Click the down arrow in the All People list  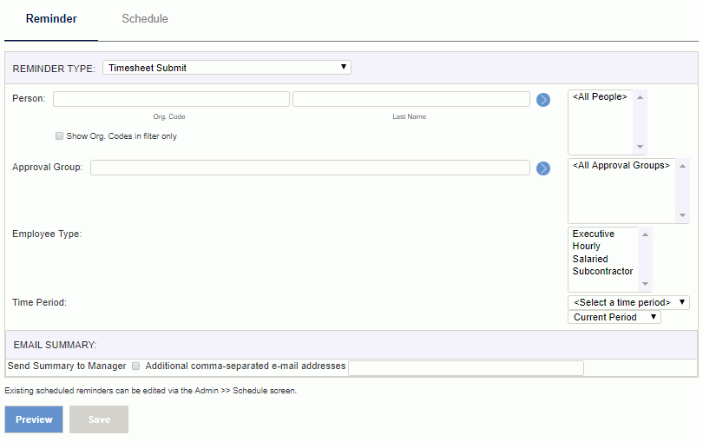point(640,147)
